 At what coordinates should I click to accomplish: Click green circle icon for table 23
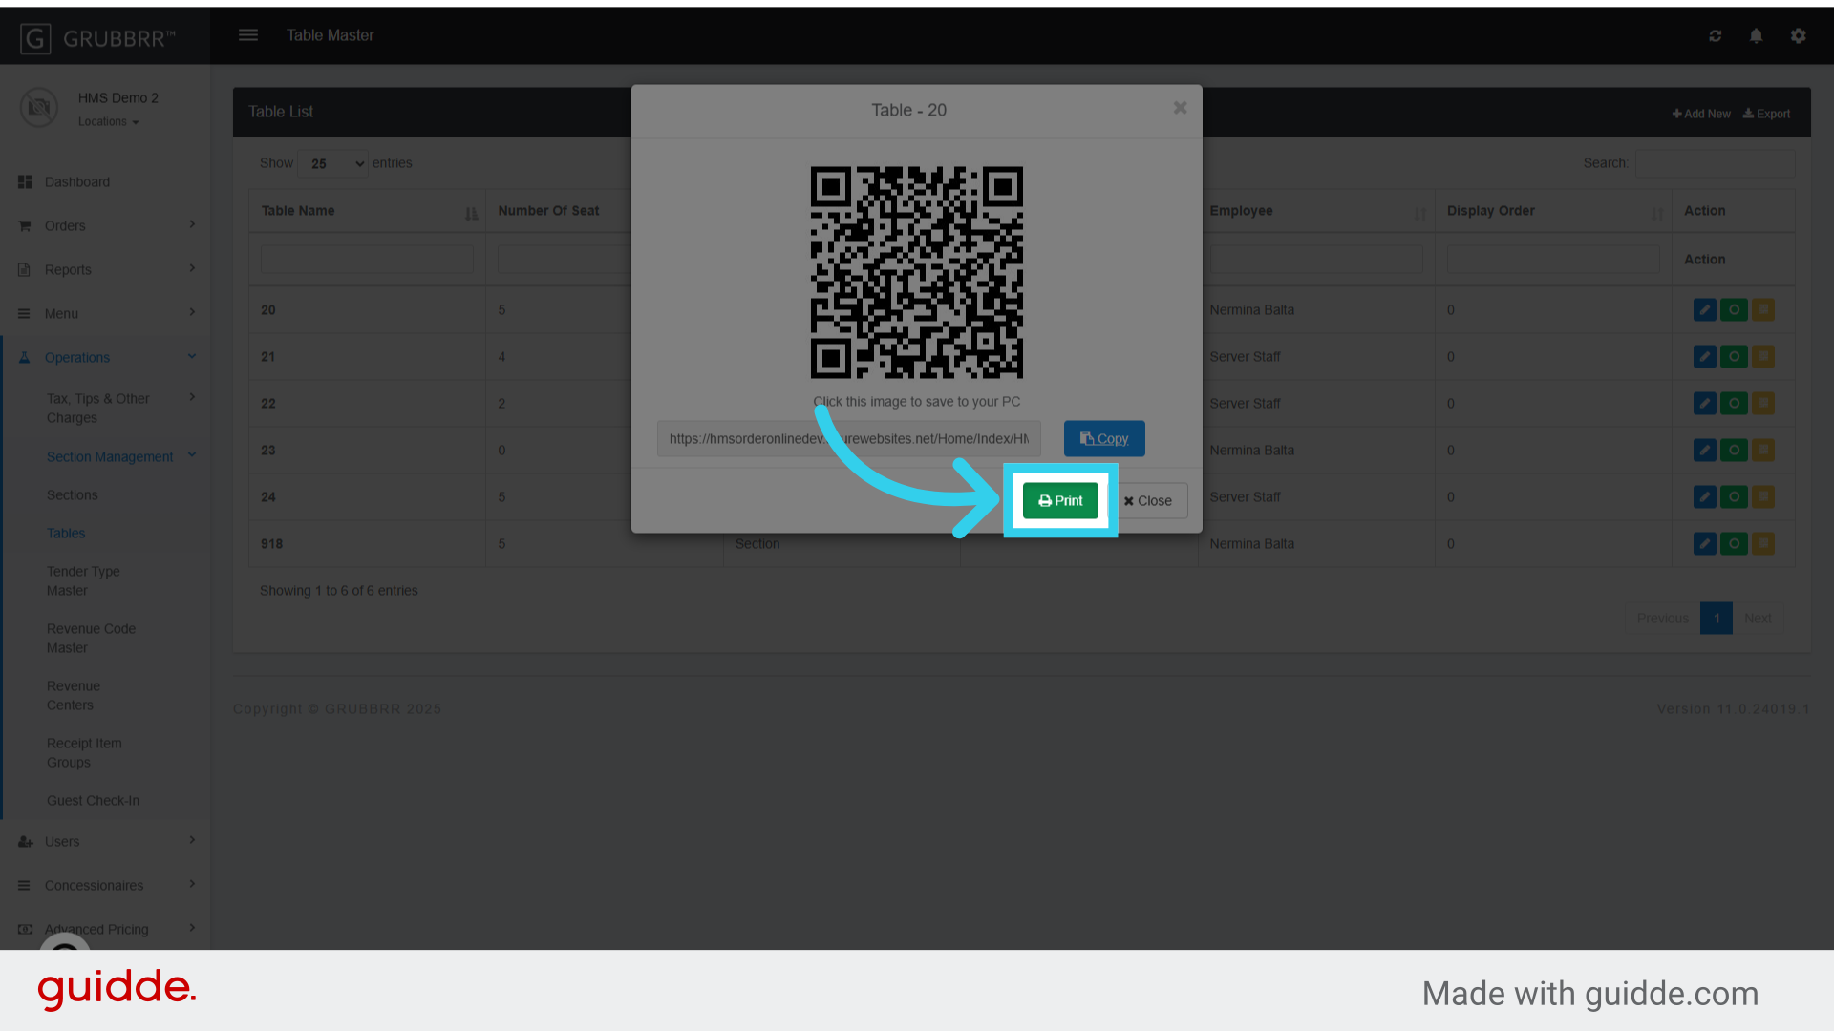coord(1734,451)
